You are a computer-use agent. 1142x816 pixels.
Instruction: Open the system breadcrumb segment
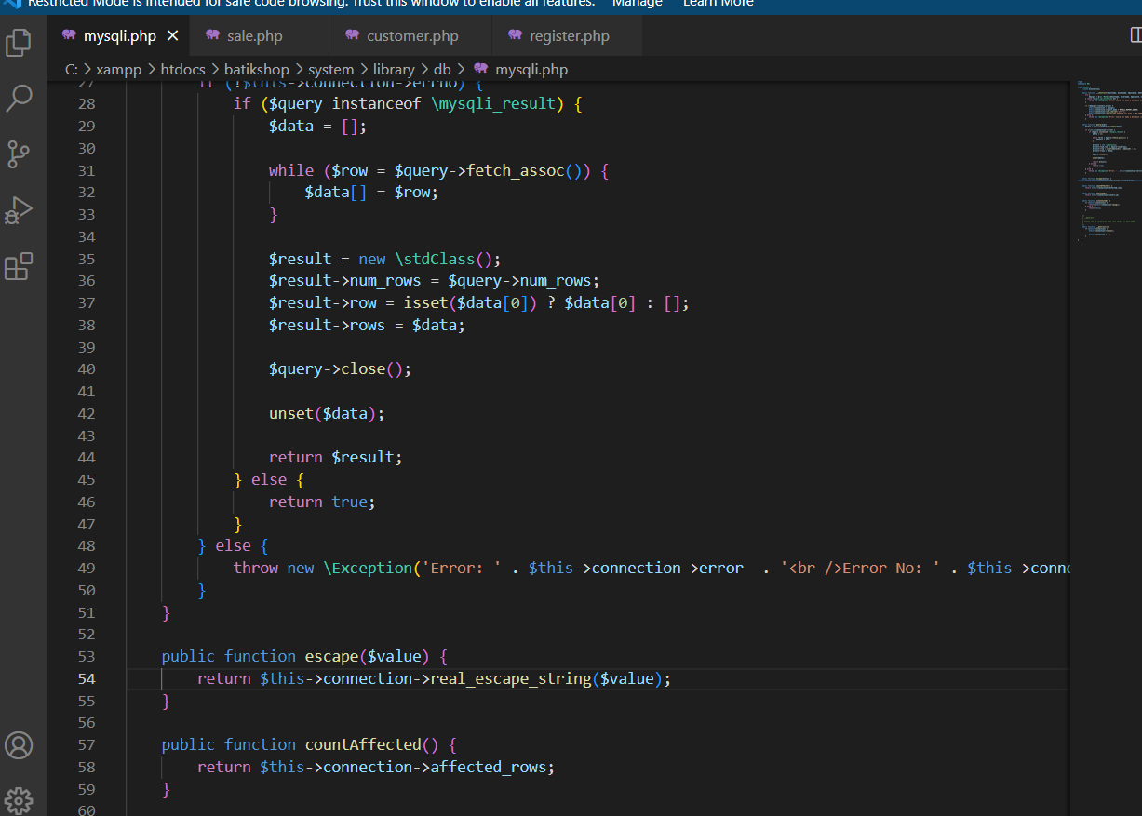tap(330, 69)
